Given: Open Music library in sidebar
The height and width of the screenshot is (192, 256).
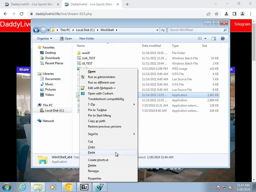Looking at the screenshot, I should tap(49, 84).
